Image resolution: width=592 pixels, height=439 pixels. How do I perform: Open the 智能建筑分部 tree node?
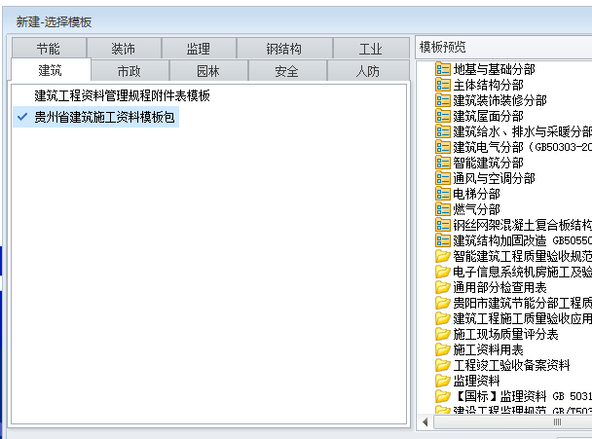coord(488,164)
